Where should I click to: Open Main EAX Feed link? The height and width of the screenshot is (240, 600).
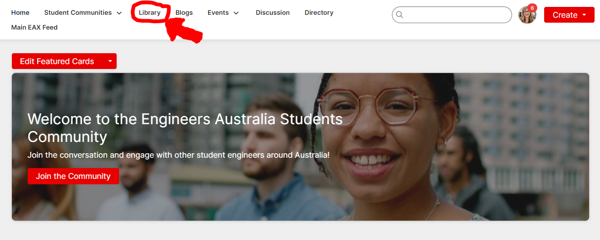(x=35, y=28)
